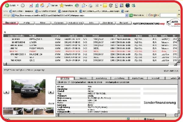The width and height of the screenshot is (183, 122).
Task: Click the Wechseln zu go button
Action: coord(136,15)
